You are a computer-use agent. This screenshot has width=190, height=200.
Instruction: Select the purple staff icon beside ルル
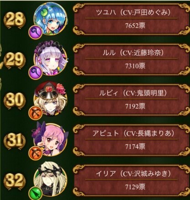[x=36, y=72]
